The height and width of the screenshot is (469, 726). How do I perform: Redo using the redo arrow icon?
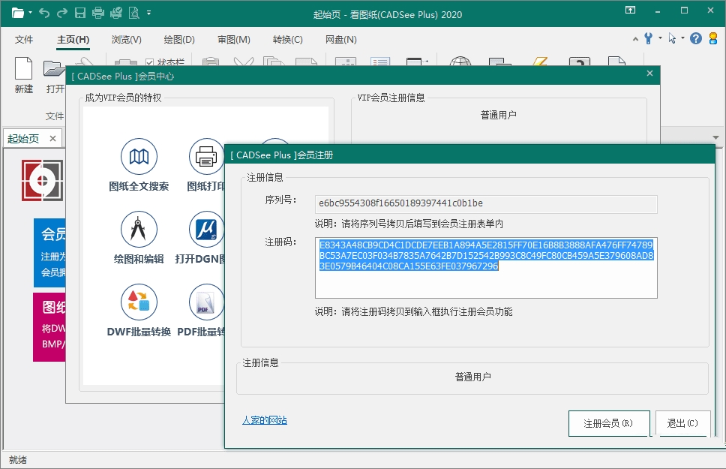point(62,13)
